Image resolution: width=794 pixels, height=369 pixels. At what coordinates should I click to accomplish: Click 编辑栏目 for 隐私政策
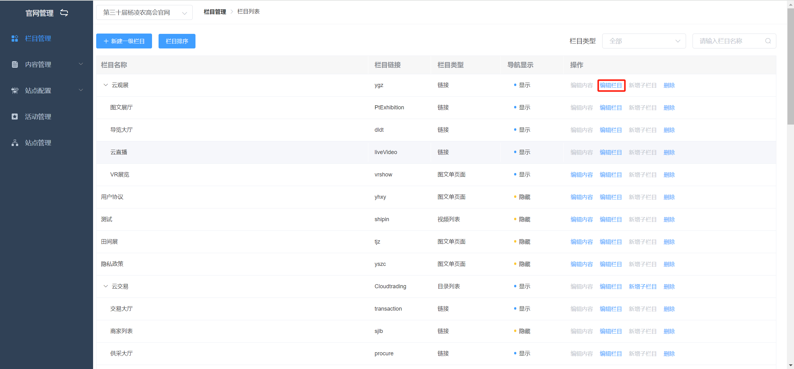click(x=611, y=264)
